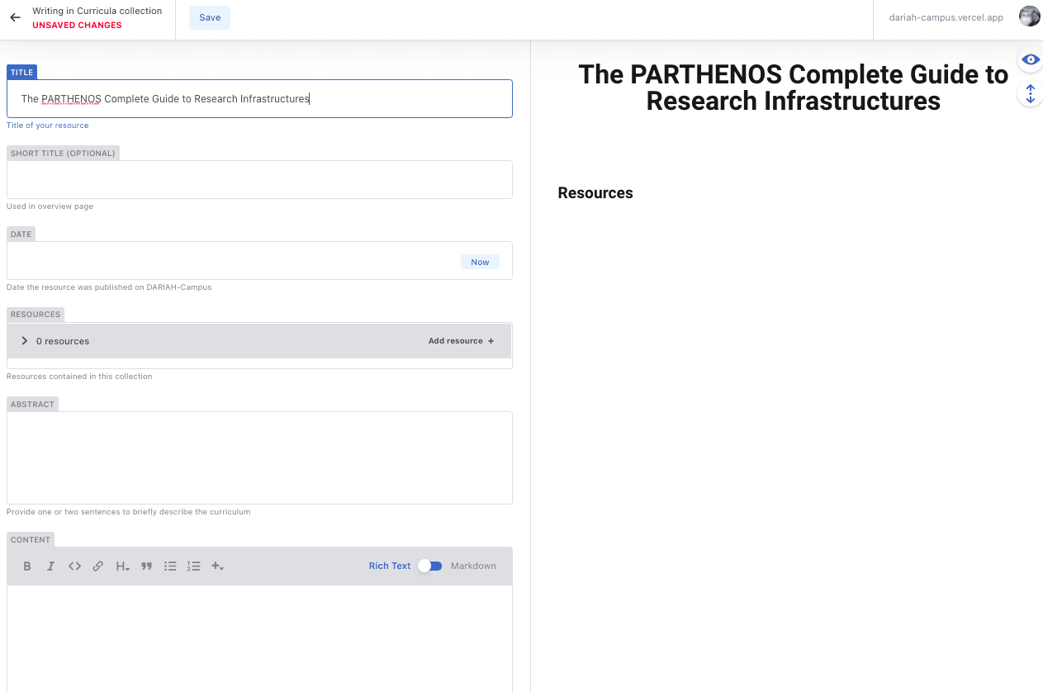Insert a block quote
The height and width of the screenshot is (692, 1043).
[146, 566]
